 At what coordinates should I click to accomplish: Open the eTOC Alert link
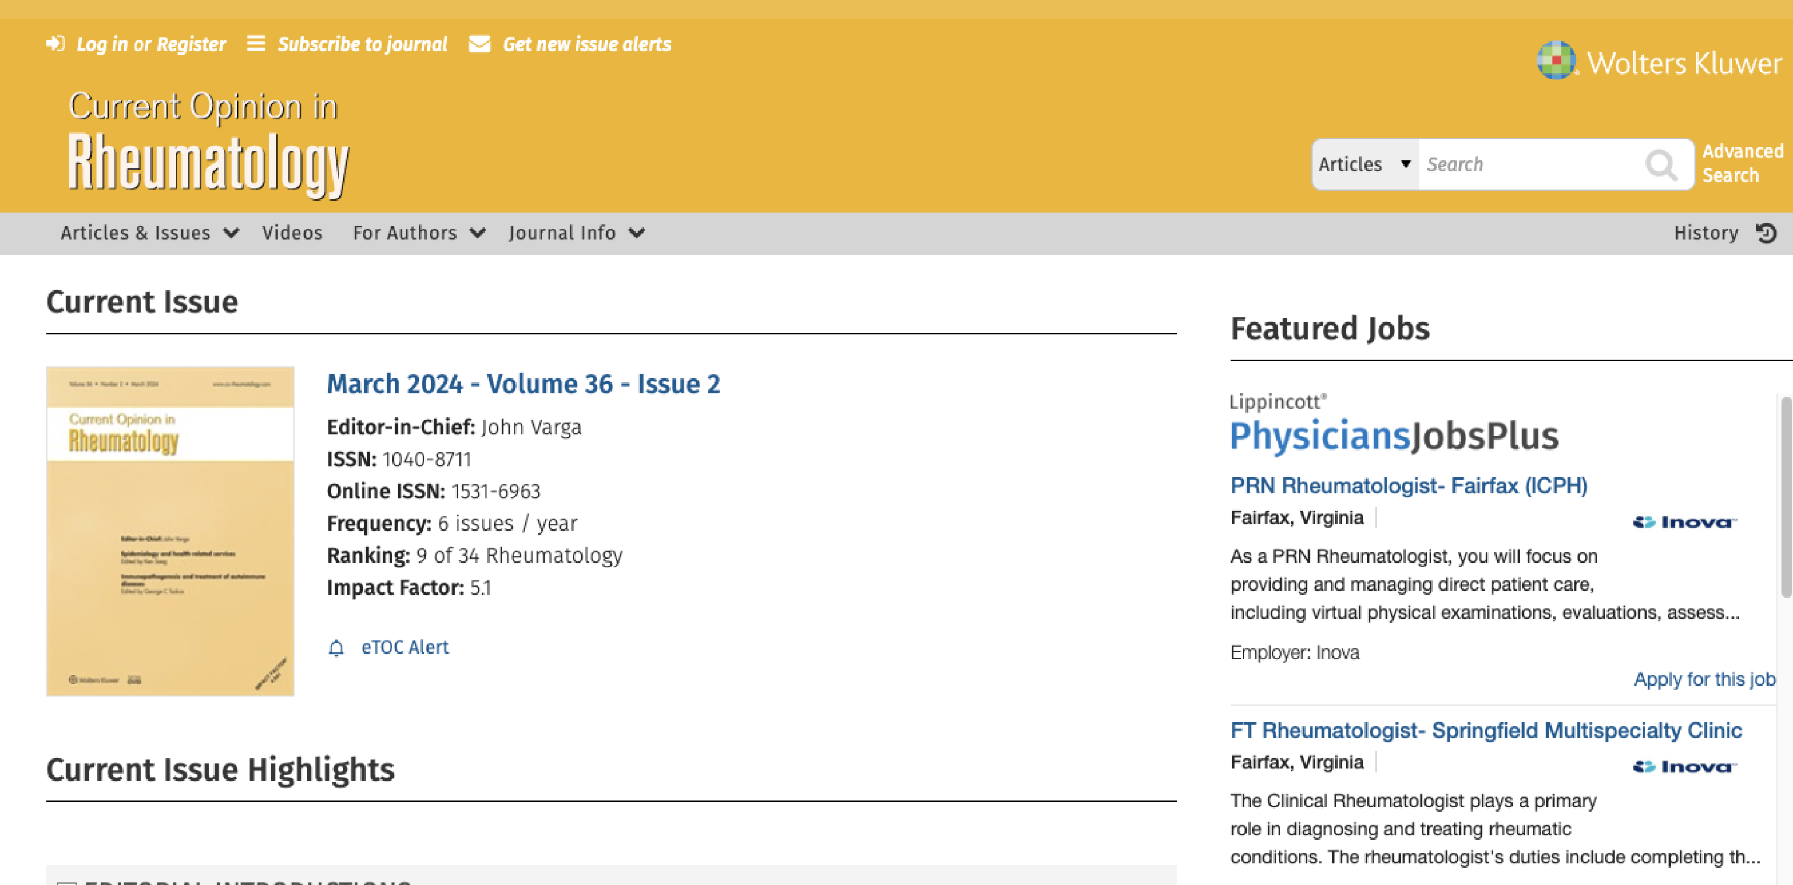405,647
